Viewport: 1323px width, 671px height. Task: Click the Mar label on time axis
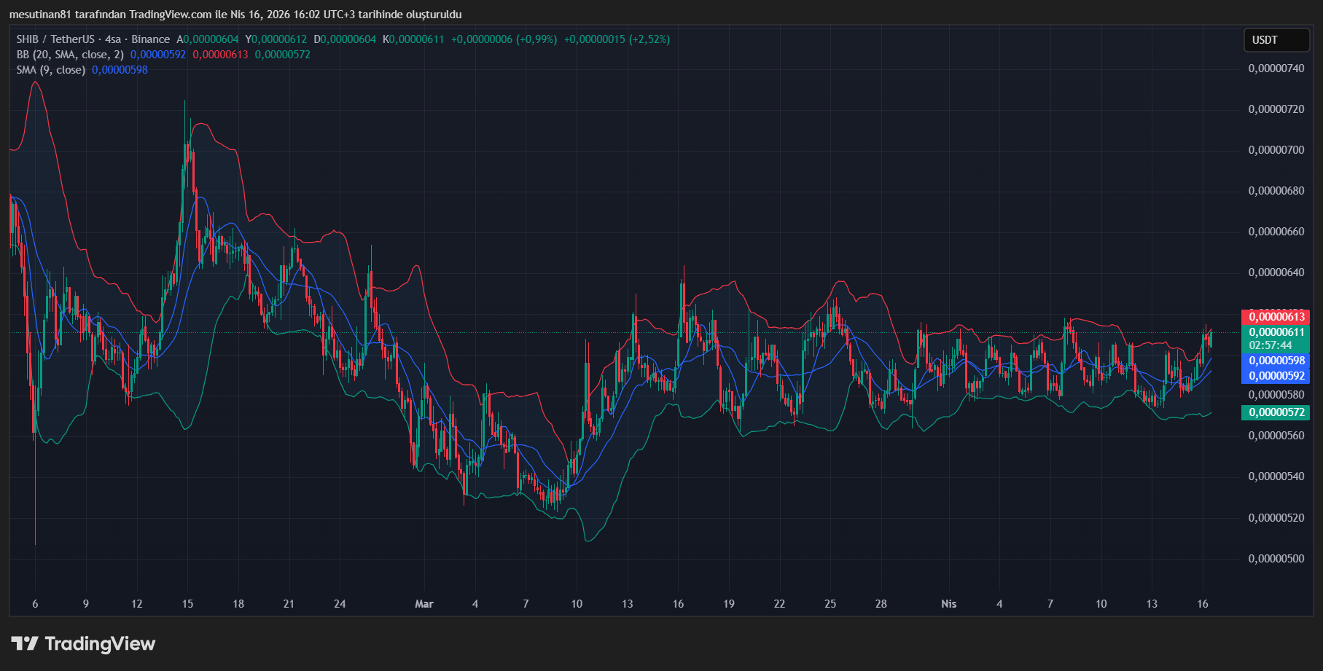(424, 604)
